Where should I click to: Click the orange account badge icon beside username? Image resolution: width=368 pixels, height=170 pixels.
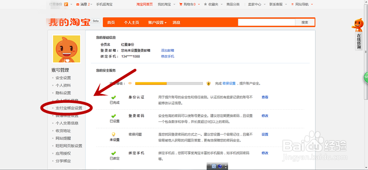pyautogui.click(x=66, y=4)
